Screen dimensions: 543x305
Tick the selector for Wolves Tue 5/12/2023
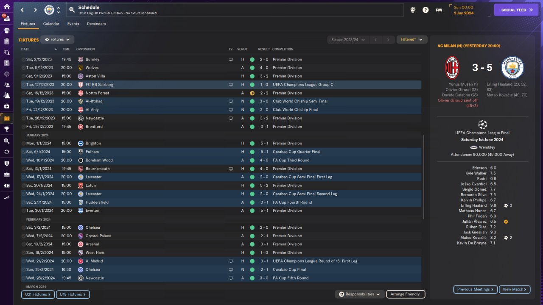coord(24,68)
